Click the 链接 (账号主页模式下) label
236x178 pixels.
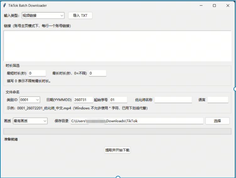pos(37,26)
